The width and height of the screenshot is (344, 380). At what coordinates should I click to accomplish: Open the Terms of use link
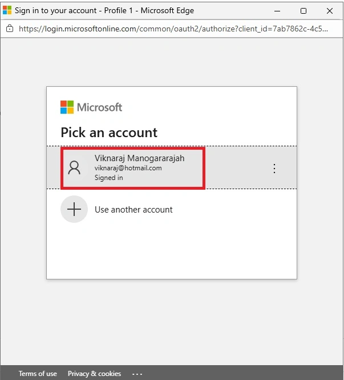[x=38, y=374]
